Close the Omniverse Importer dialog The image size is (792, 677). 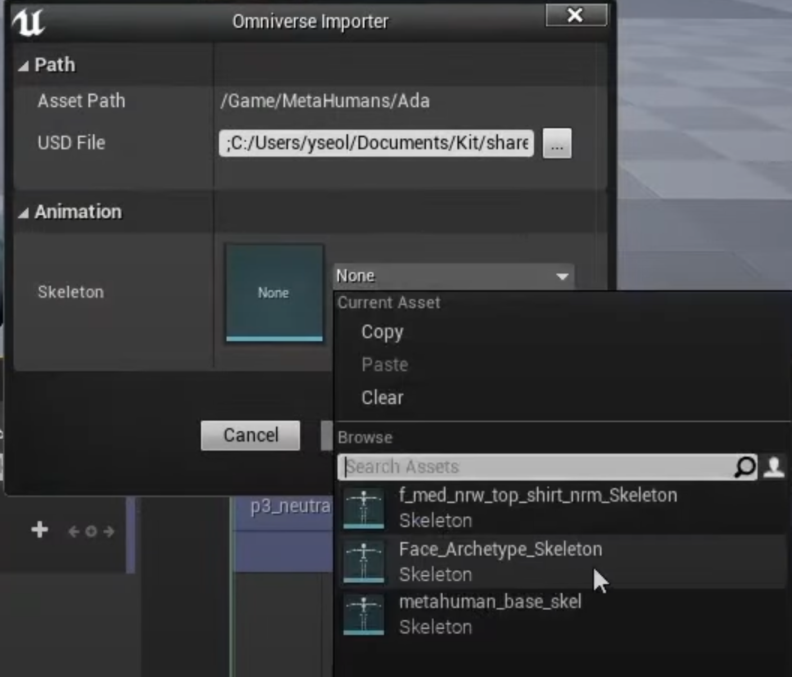(x=576, y=15)
